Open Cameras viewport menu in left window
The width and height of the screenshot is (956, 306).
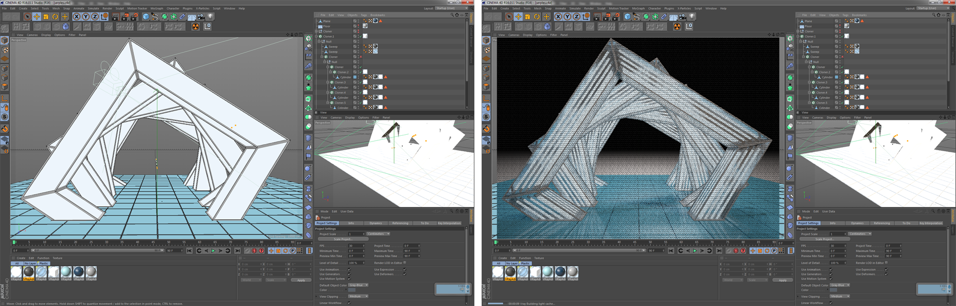pyautogui.click(x=32, y=35)
